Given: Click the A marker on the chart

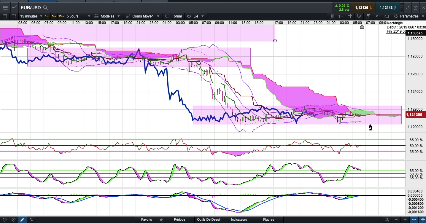Looking at the screenshot, I should tap(370, 128).
